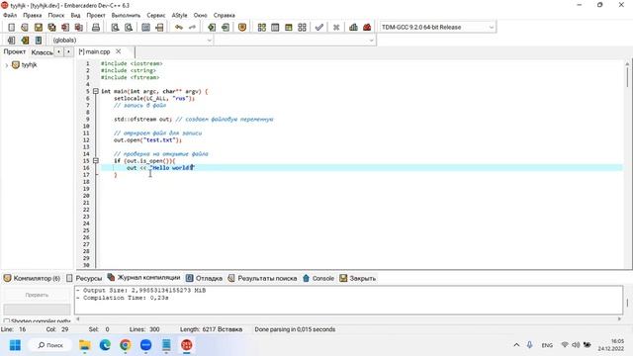Click the Close file toolbar icon
The image size is (633, 356).
tap(65, 27)
